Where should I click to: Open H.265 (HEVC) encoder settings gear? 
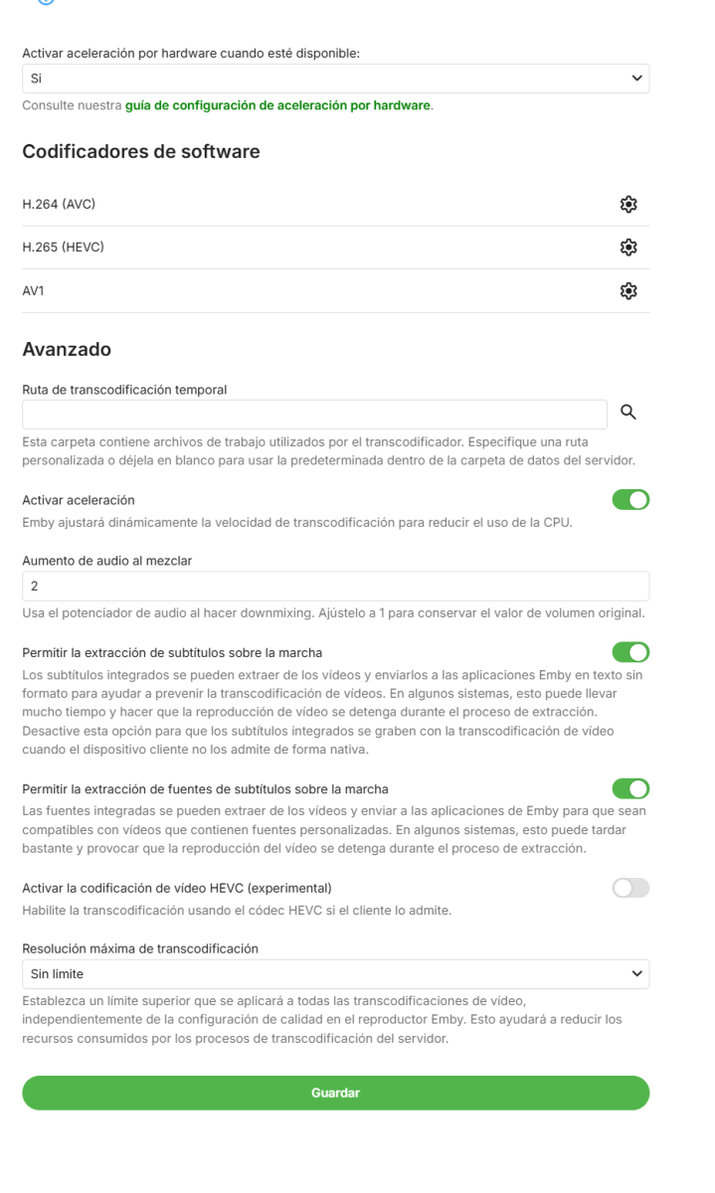tap(627, 247)
